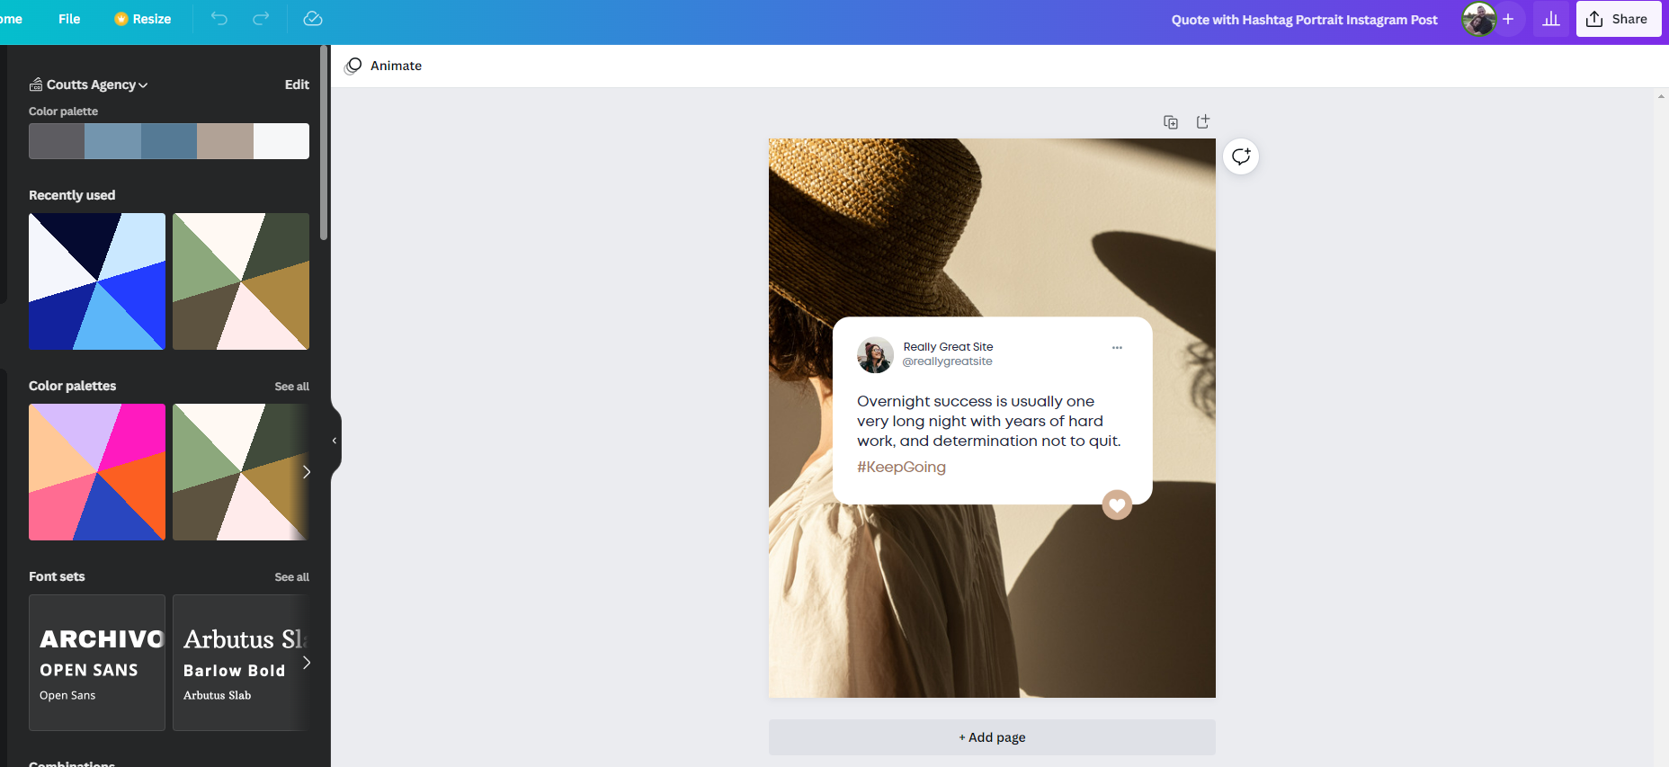Click the Share button
Screen dimensions: 1669x767
pos(1618,19)
